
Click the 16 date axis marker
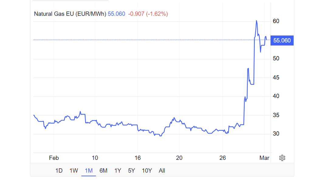tap(138, 158)
